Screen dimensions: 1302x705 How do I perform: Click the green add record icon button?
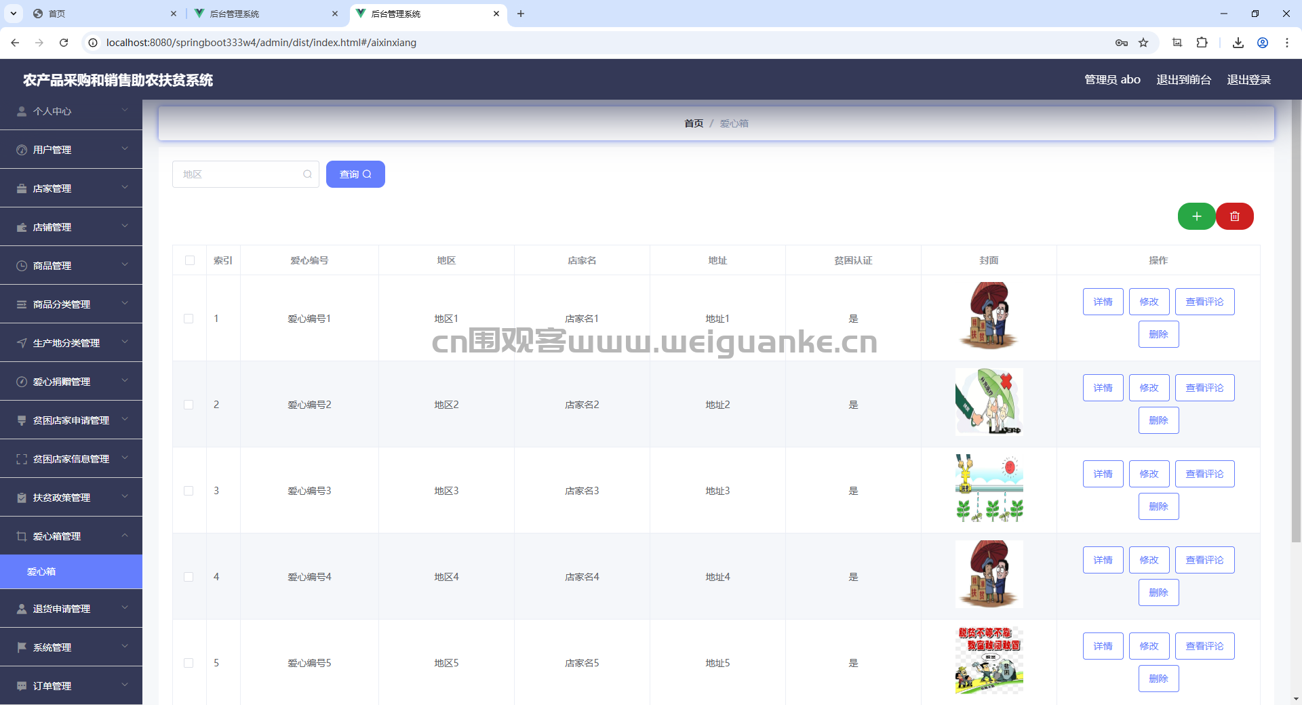(1196, 216)
